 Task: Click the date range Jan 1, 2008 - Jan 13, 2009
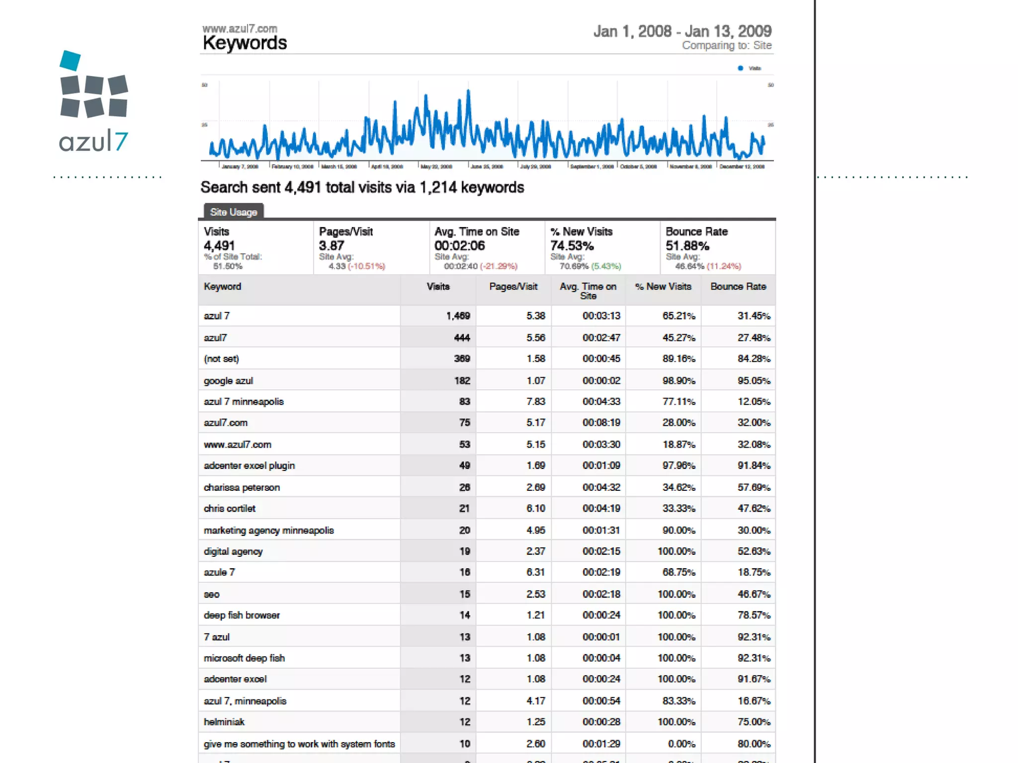tap(682, 31)
